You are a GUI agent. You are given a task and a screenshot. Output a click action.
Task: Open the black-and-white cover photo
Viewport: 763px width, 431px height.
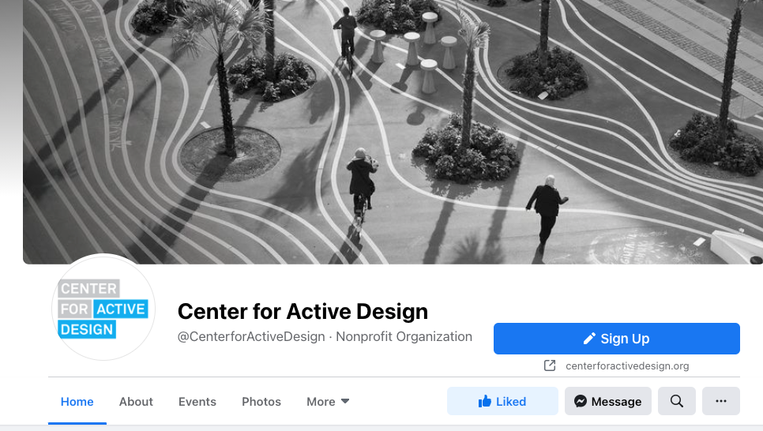(x=393, y=131)
